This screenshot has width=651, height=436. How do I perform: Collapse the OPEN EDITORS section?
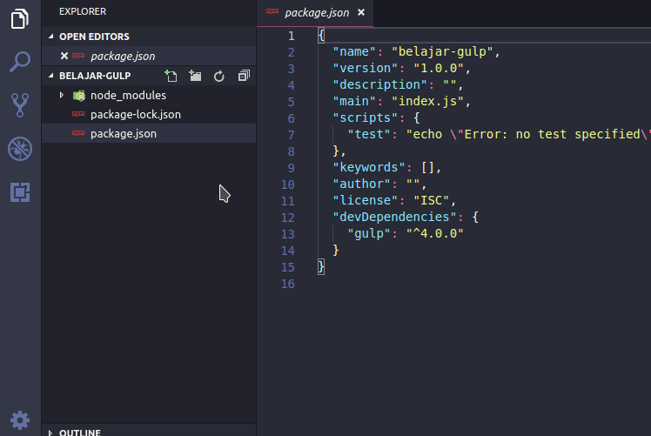[x=50, y=37]
